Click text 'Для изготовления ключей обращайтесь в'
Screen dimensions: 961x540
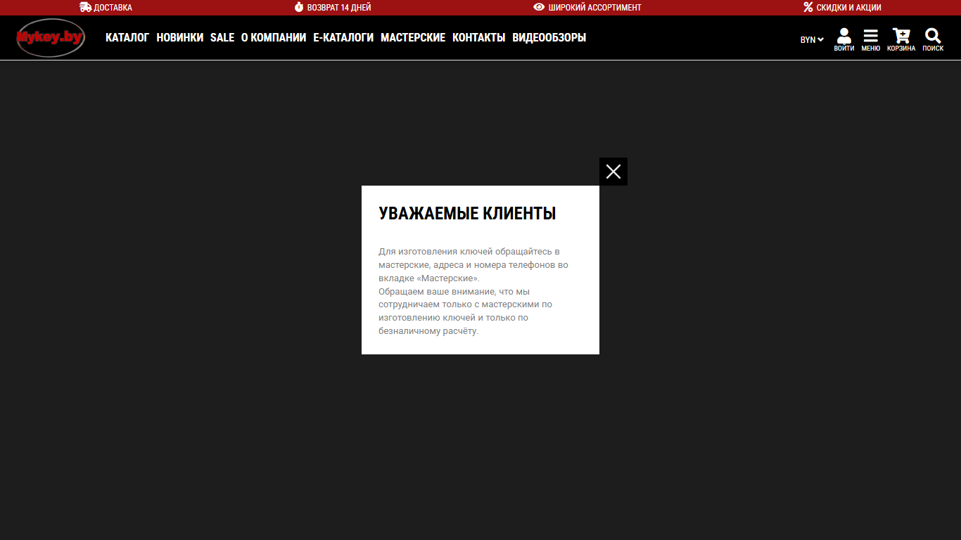click(x=469, y=252)
